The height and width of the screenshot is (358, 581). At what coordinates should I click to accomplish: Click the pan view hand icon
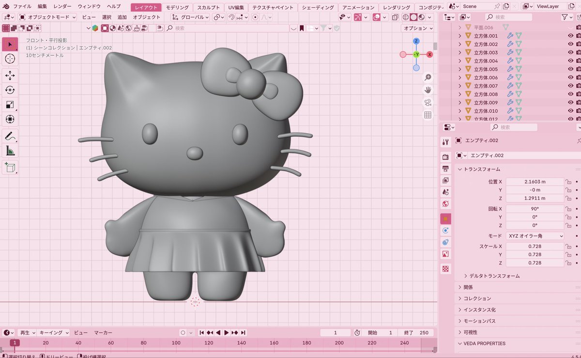click(428, 90)
